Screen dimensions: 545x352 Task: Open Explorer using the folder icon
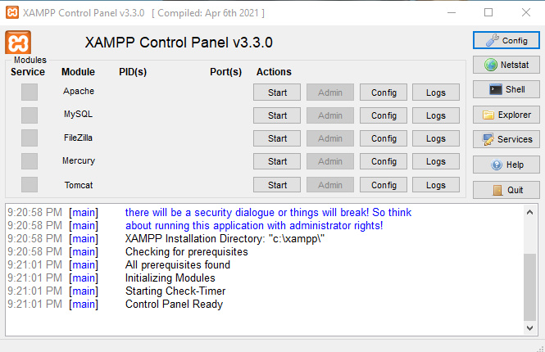point(506,115)
